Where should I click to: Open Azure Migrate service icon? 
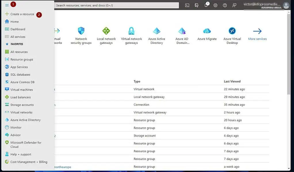[x=207, y=31]
